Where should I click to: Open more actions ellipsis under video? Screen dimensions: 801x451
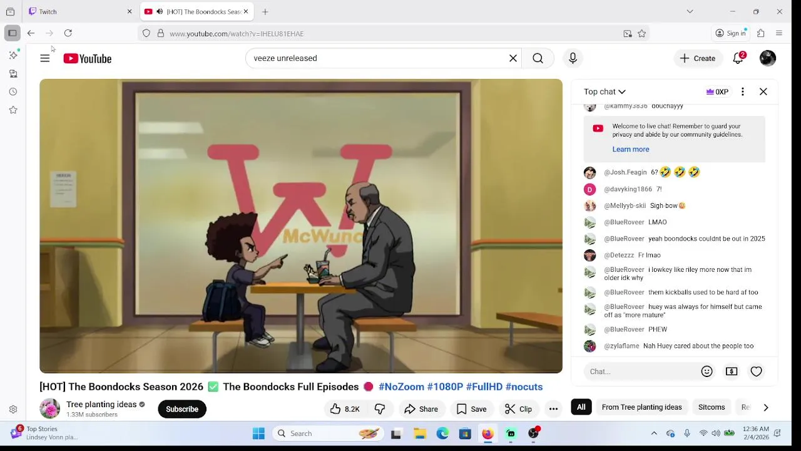coord(553,409)
